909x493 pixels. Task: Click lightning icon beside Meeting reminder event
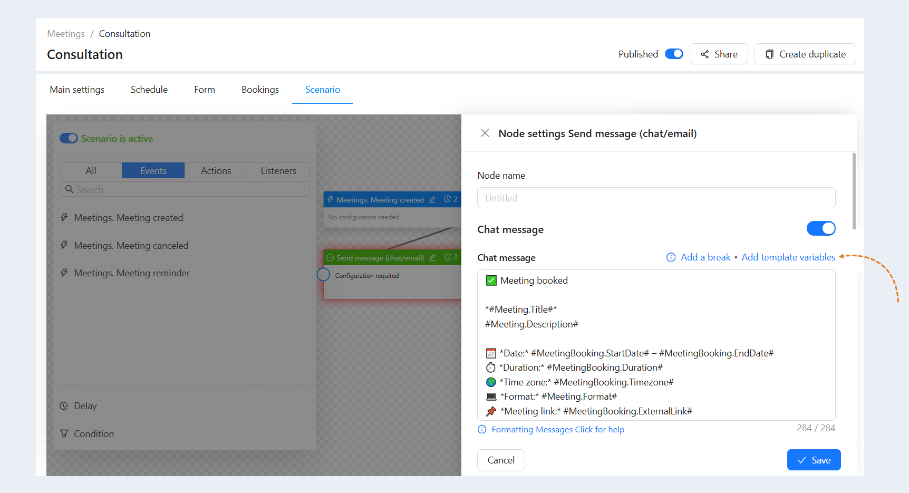64,273
